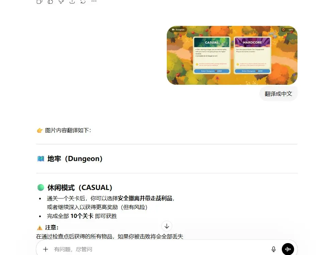
Task: Copy the previous response with the copy icon
Action: coord(39,1)
